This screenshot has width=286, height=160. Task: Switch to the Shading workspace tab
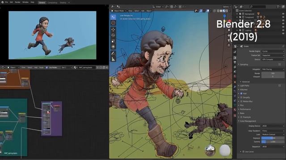tap(63, 3)
